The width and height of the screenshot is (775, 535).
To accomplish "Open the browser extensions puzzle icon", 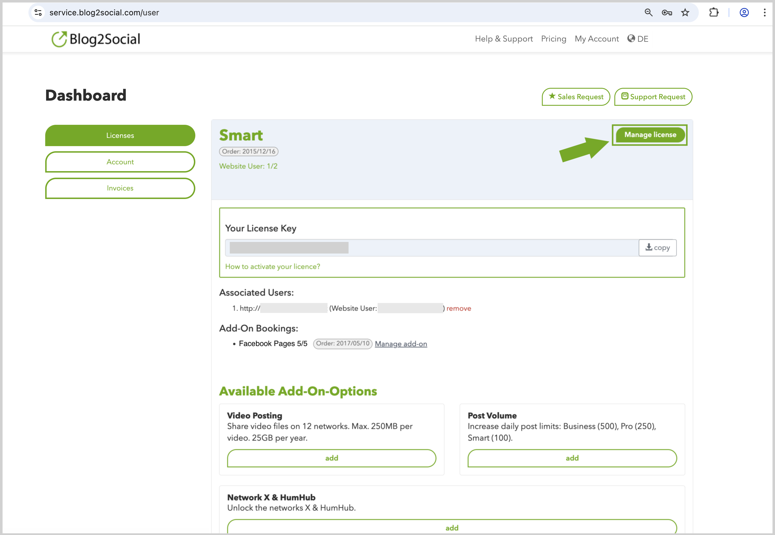I will pyautogui.click(x=714, y=13).
